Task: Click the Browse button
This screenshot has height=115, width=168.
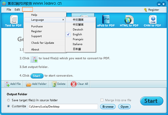Action: point(108,107)
